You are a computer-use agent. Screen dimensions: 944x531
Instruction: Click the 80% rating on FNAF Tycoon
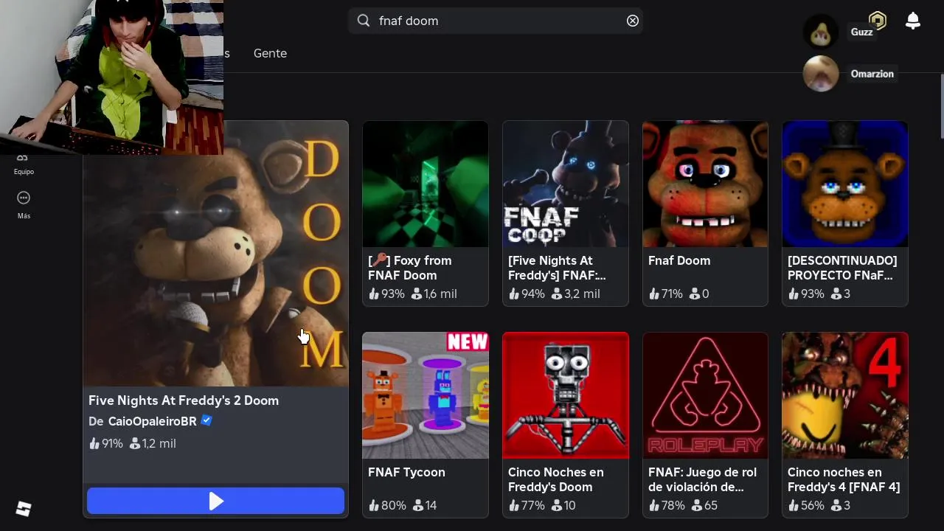(x=387, y=505)
